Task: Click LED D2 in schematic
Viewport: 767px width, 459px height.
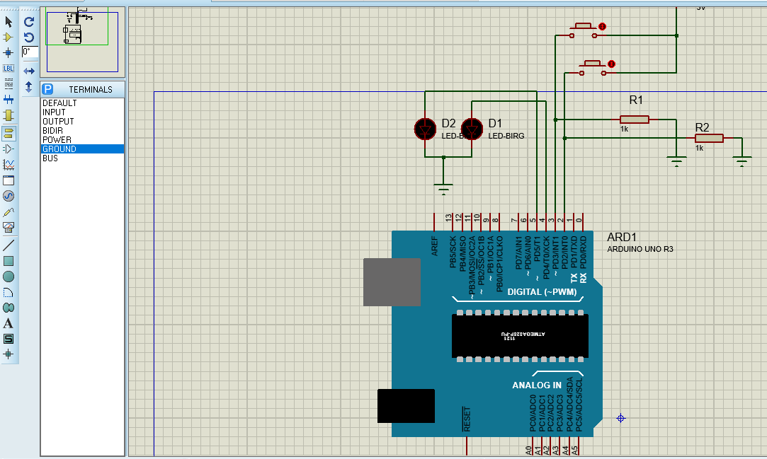Action: (x=425, y=129)
